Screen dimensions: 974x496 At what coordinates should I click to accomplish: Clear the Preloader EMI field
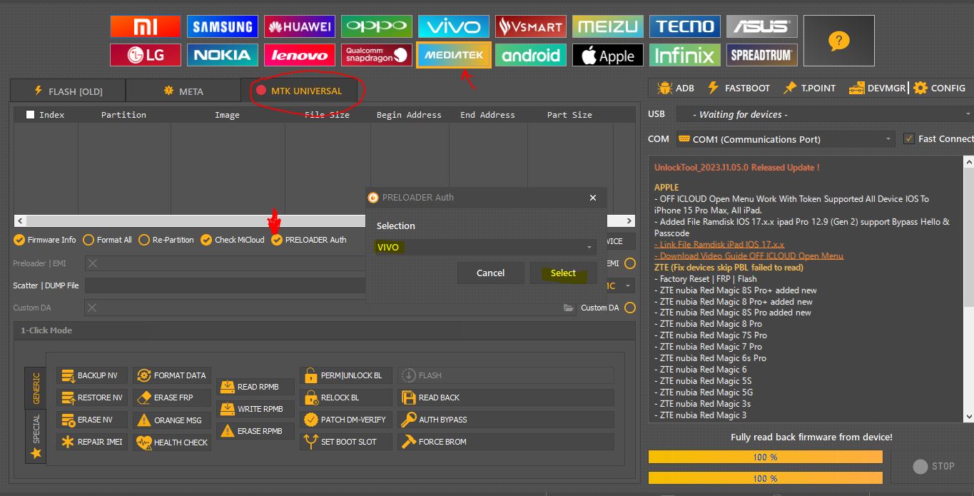(x=93, y=263)
